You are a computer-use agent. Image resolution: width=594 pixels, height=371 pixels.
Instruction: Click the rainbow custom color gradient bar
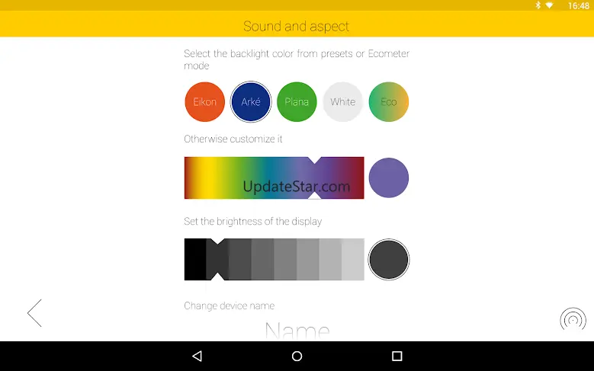[275, 178]
